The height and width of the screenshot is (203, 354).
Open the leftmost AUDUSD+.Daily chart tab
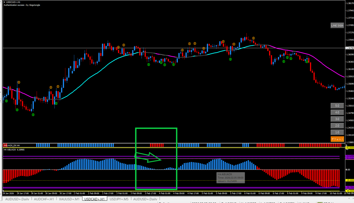(x=18, y=199)
